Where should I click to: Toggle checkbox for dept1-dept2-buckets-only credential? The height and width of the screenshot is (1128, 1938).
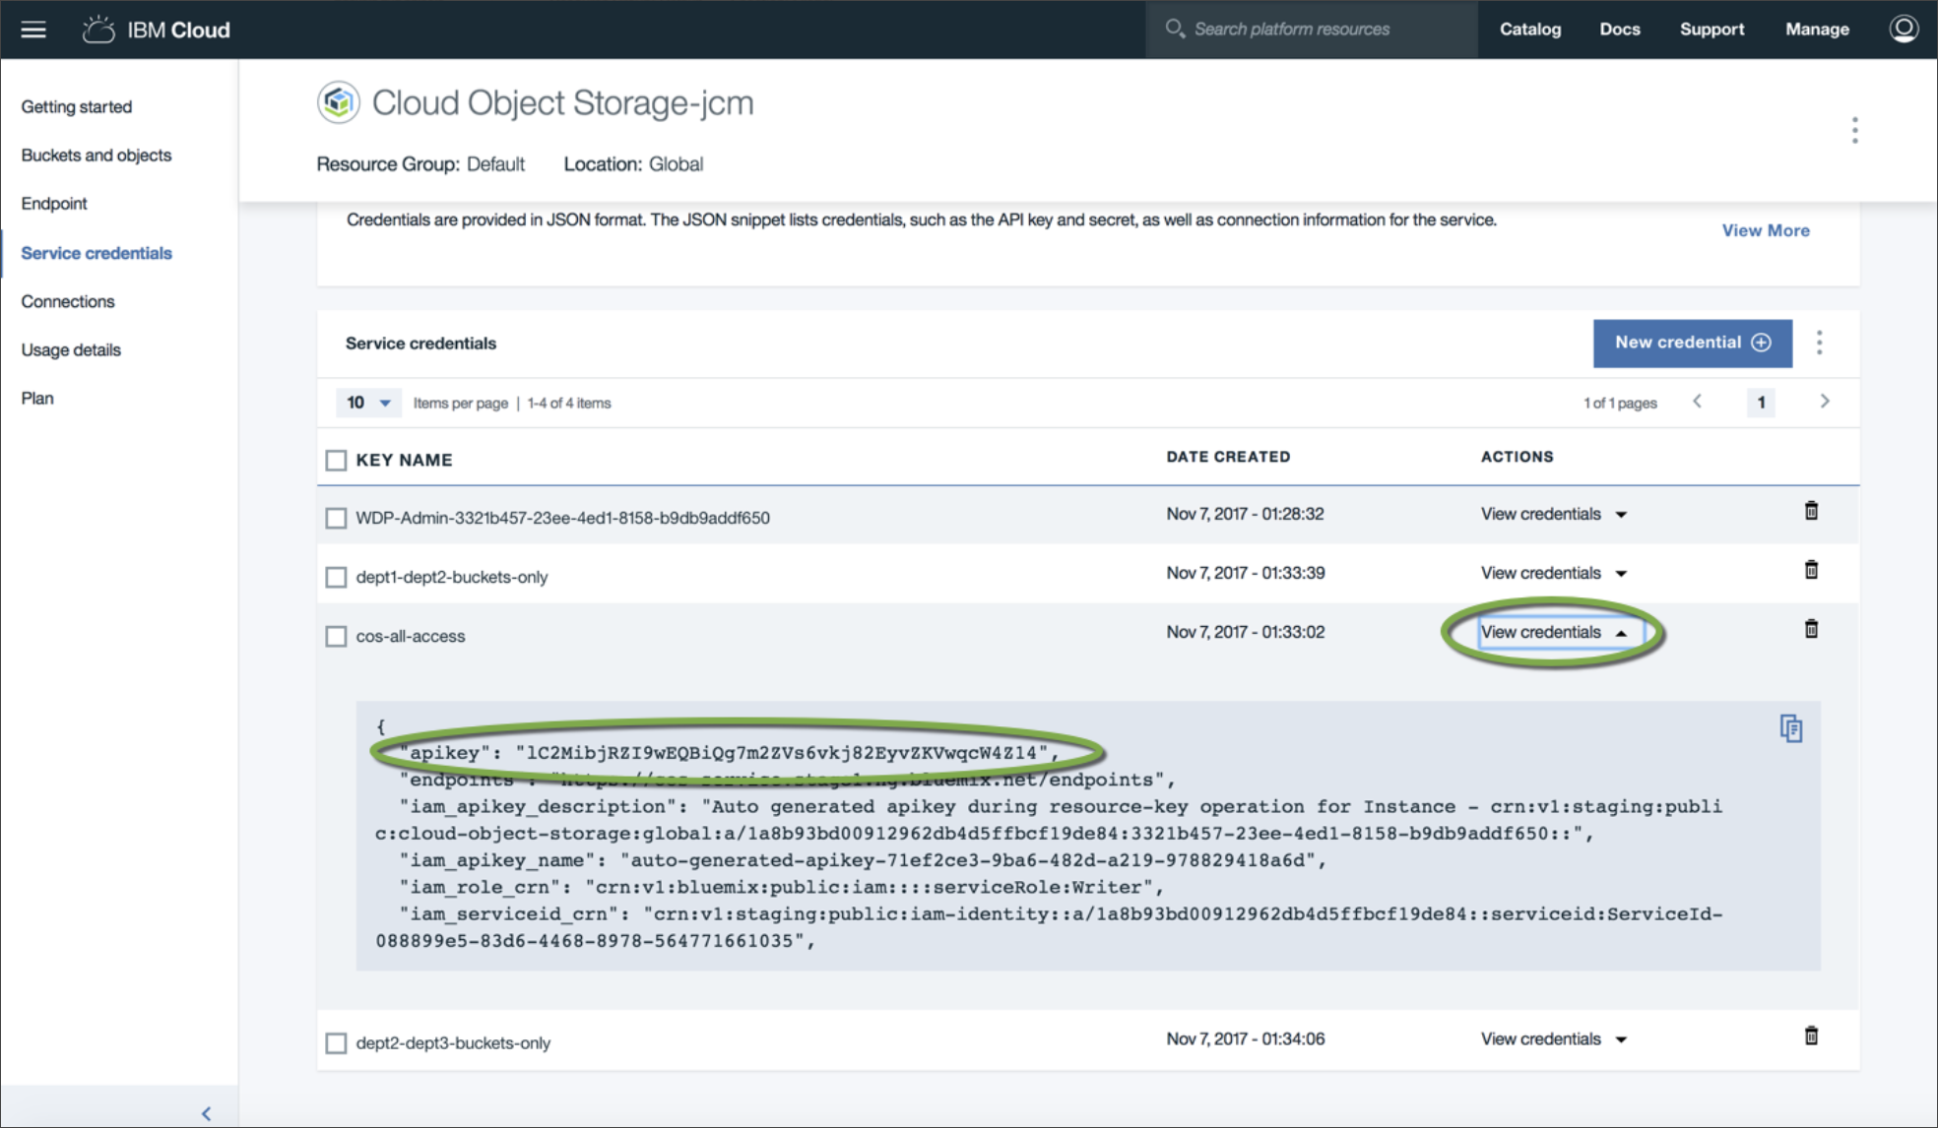(x=337, y=576)
